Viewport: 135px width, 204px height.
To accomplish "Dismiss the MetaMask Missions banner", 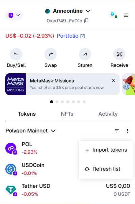I will [113, 80].
